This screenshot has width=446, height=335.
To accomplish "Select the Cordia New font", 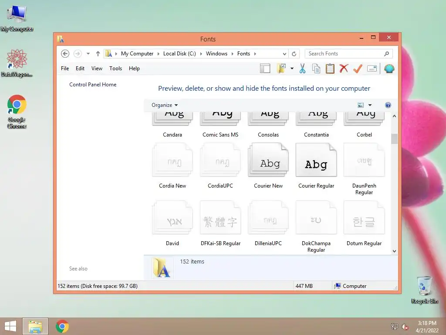I will tap(172, 166).
